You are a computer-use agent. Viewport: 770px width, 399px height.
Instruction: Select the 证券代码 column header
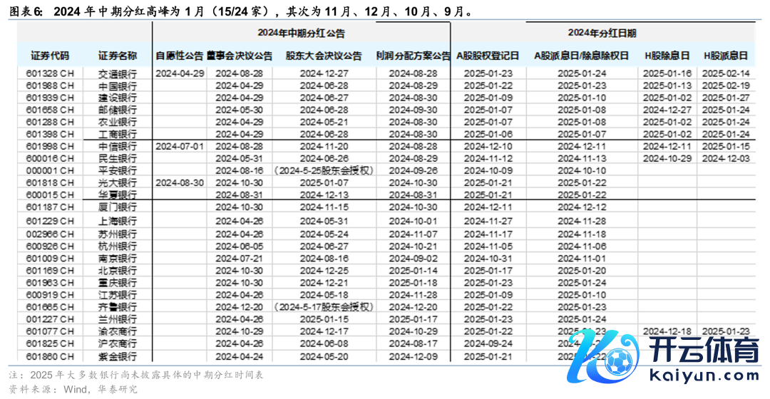coord(50,56)
